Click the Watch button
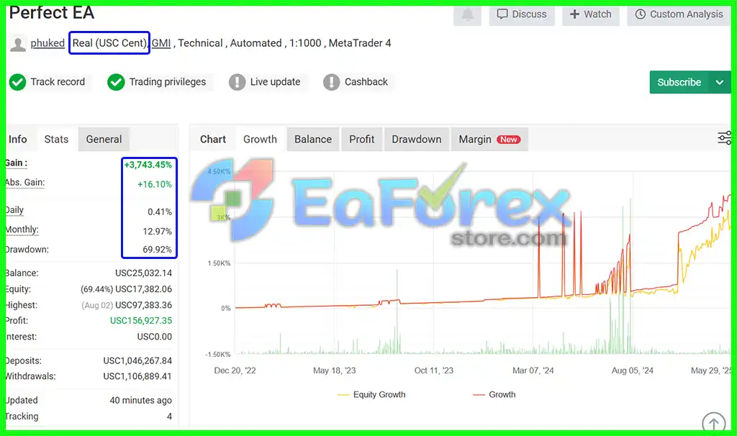Image resolution: width=737 pixels, height=436 pixels. coord(590,14)
